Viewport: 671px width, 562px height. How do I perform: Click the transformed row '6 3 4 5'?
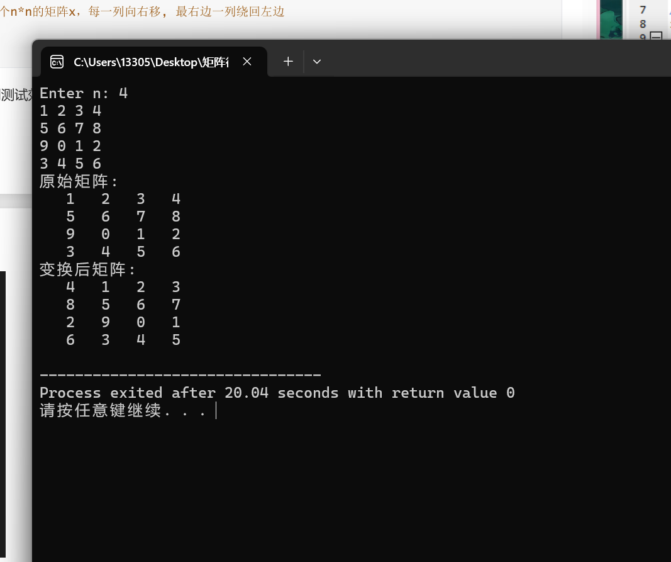123,340
